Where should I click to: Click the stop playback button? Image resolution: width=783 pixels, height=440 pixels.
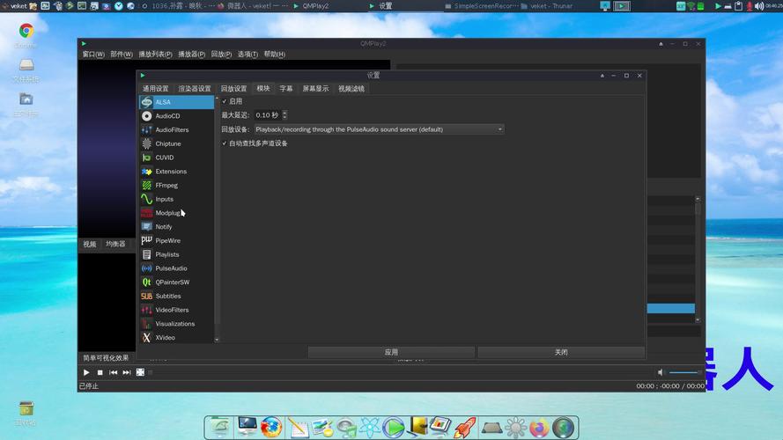point(100,372)
